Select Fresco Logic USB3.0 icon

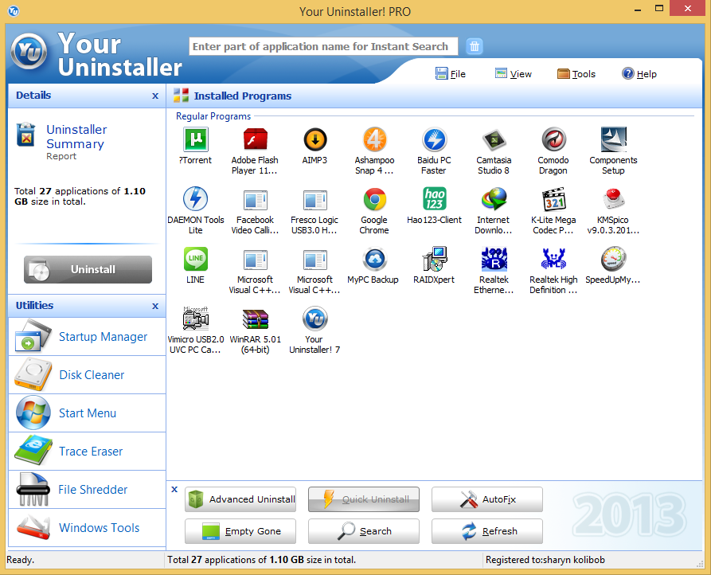pos(315,199)
